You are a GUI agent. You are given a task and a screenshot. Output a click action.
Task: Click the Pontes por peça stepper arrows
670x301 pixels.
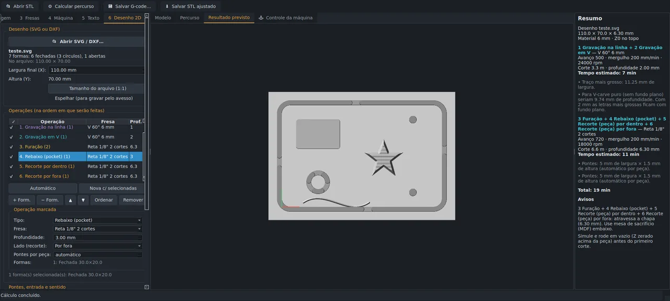click(x=140, y=255)
